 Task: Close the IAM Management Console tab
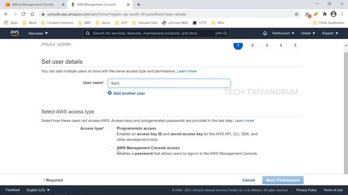pyautogui.click(x=128, y=4)
